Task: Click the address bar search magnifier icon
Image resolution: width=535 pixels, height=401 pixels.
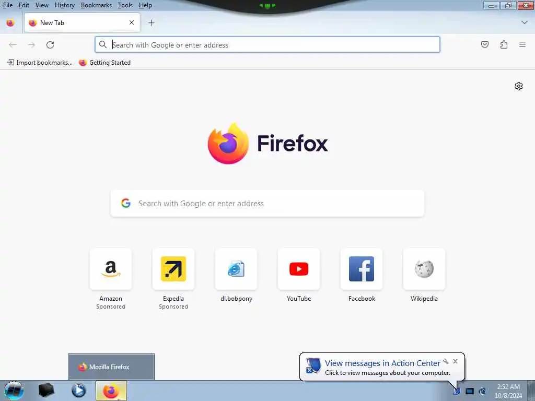Action: coord(103,44)
